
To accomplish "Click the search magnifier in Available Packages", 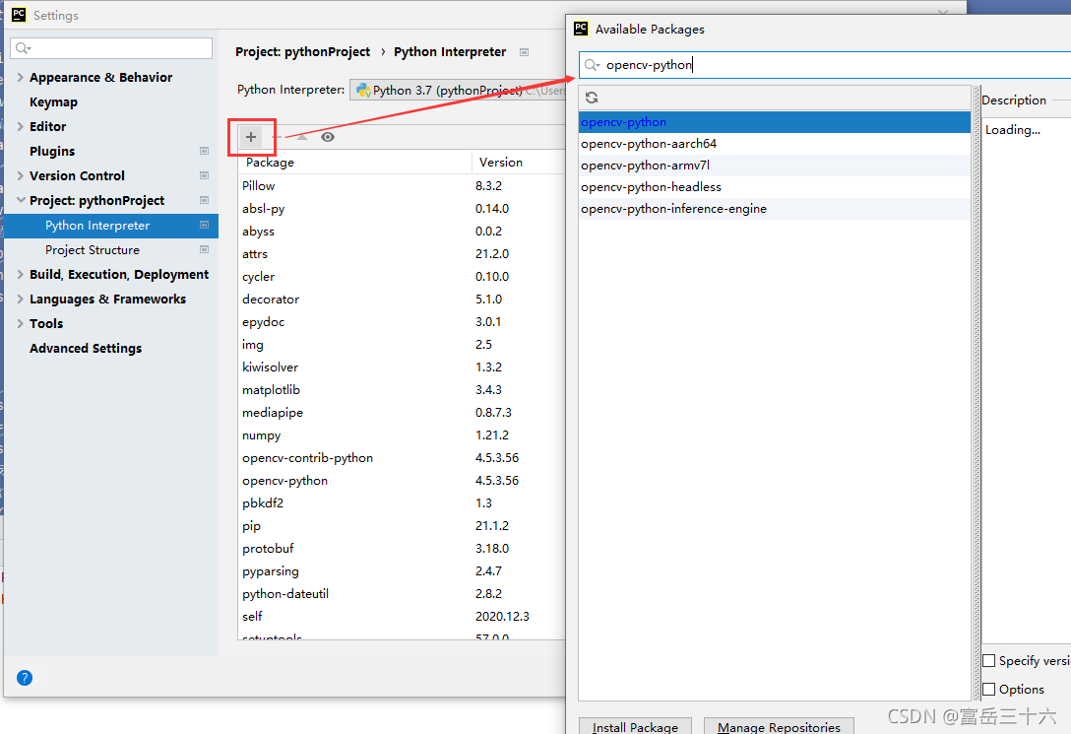I will (x=592, y=65).
